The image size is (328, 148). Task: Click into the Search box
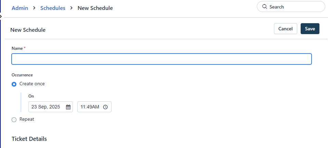coord(294,7)
